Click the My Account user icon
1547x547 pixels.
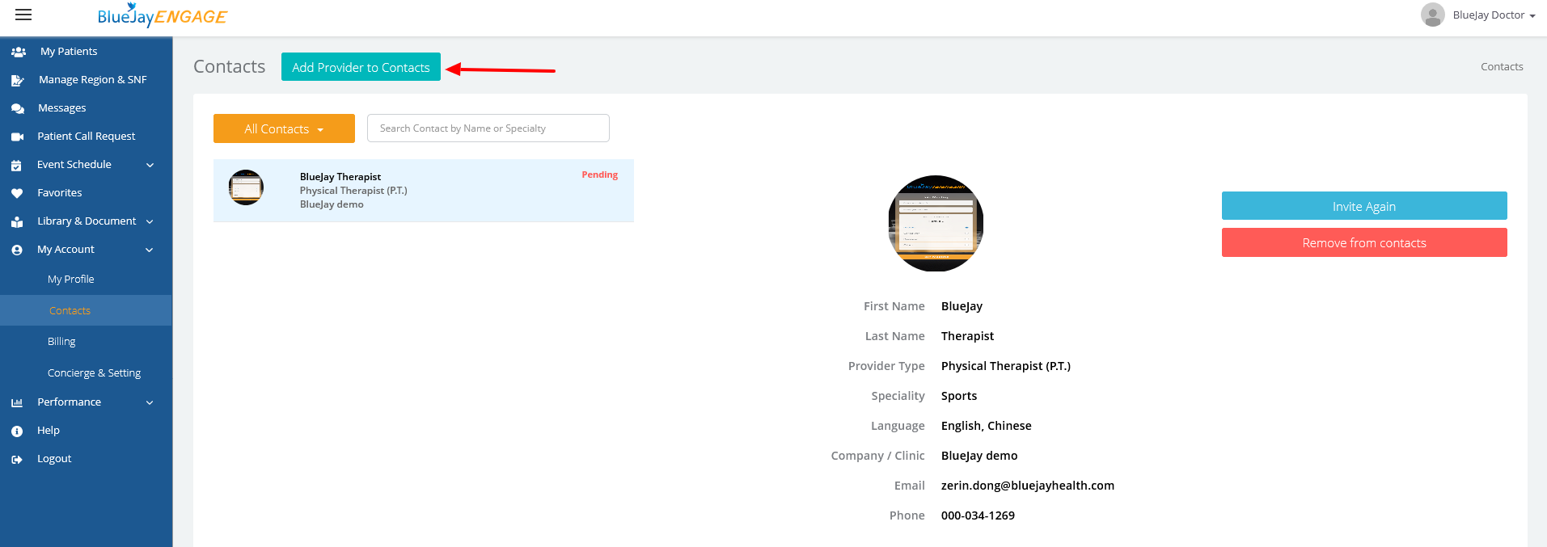(17, 250)
